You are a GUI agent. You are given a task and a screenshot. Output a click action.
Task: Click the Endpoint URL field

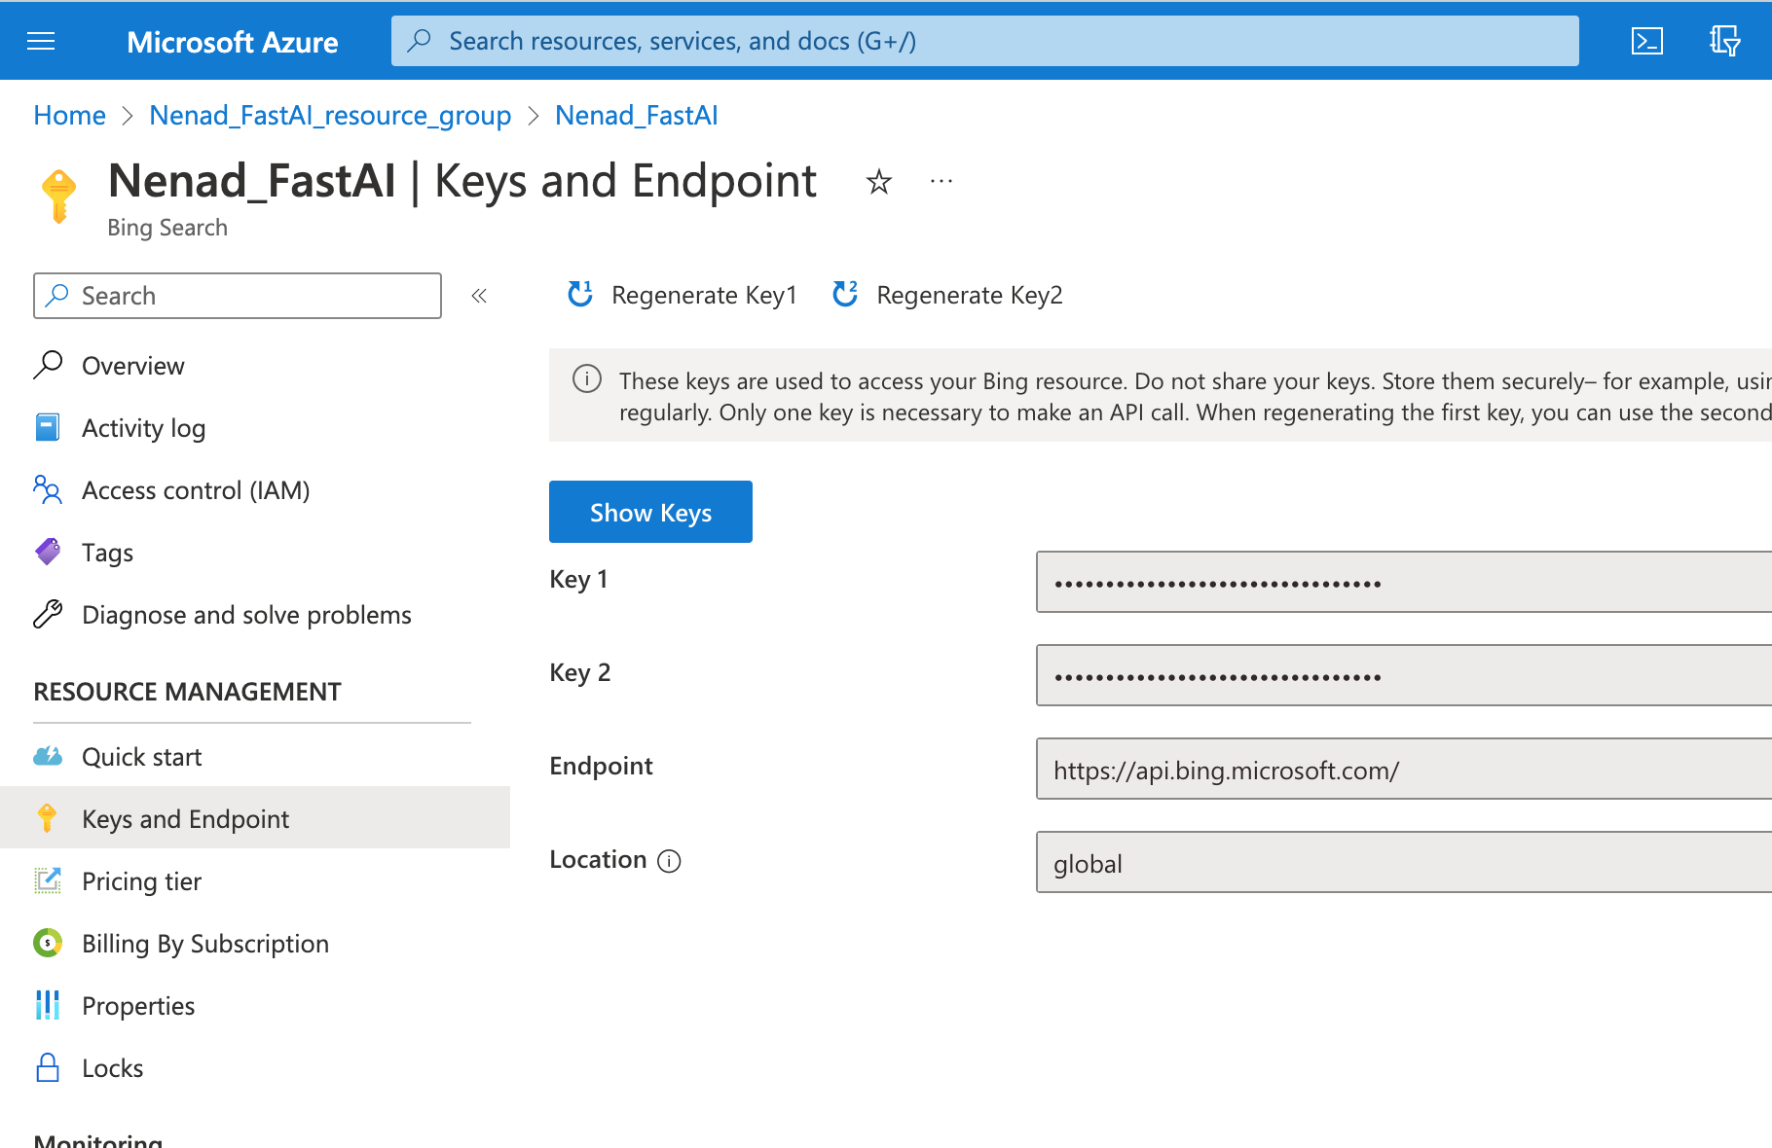(x=1404, y=769)
